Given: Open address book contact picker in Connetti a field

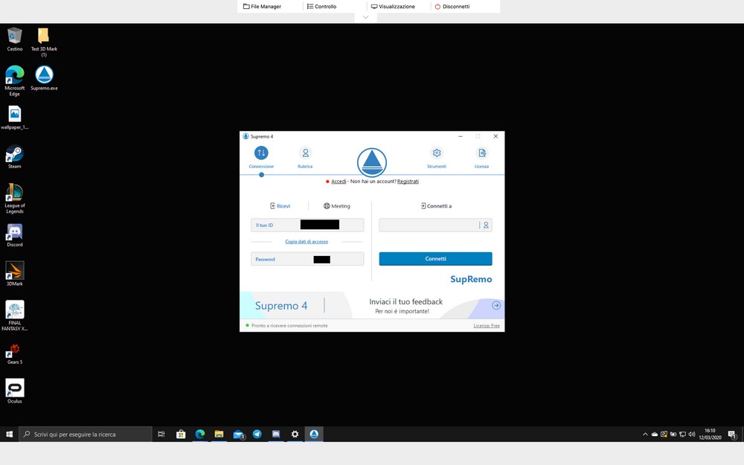Looking at the screenshot, I should pos(486,225).
